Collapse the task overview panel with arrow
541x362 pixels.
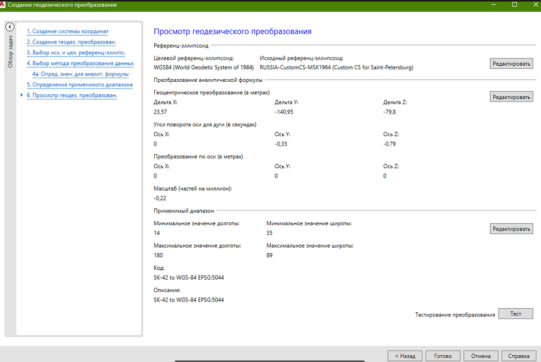point(9,27)
